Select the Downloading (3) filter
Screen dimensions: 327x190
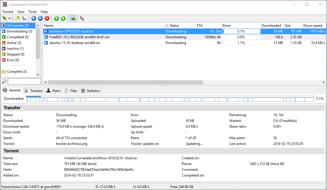coord(18,31)
